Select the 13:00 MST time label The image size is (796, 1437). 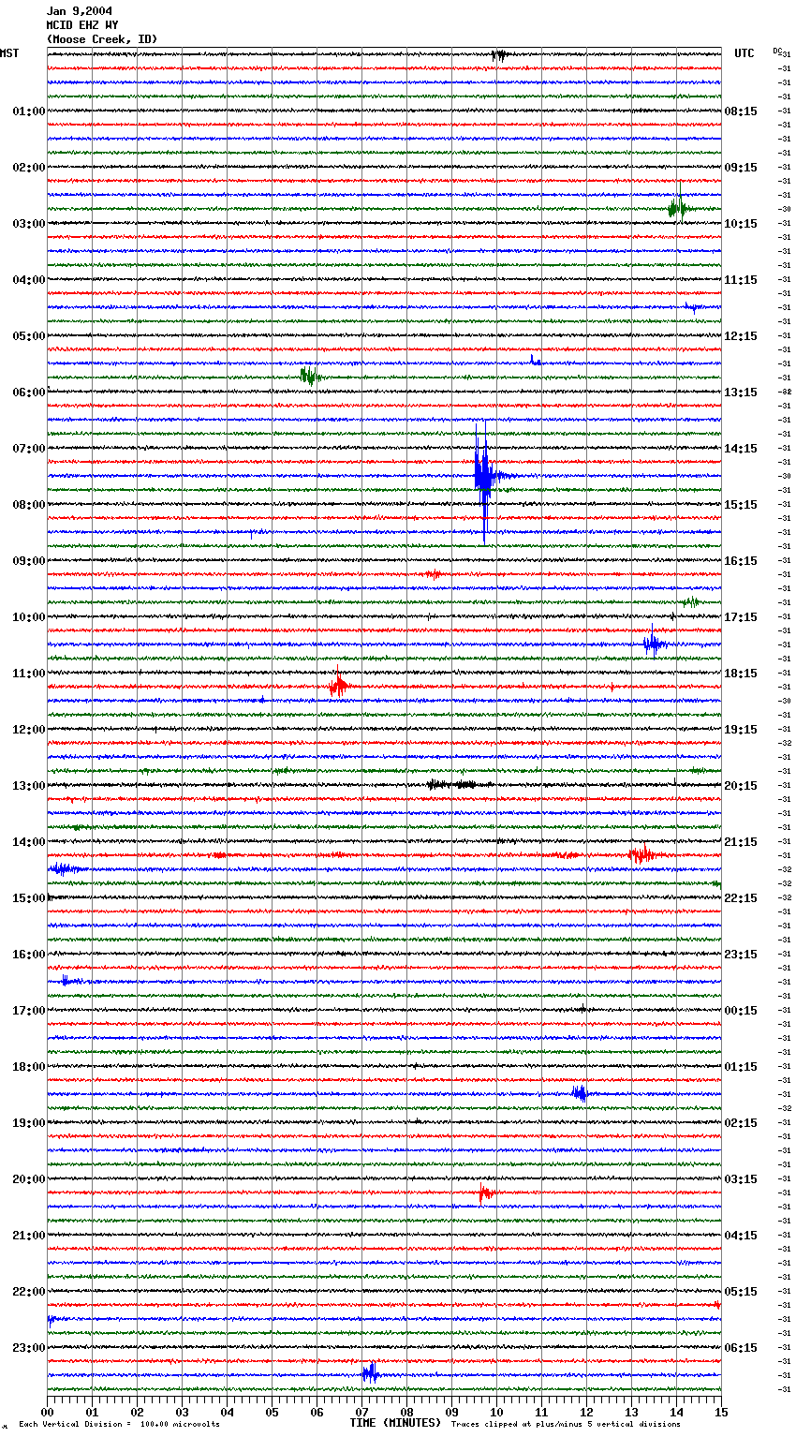(29, 786)
